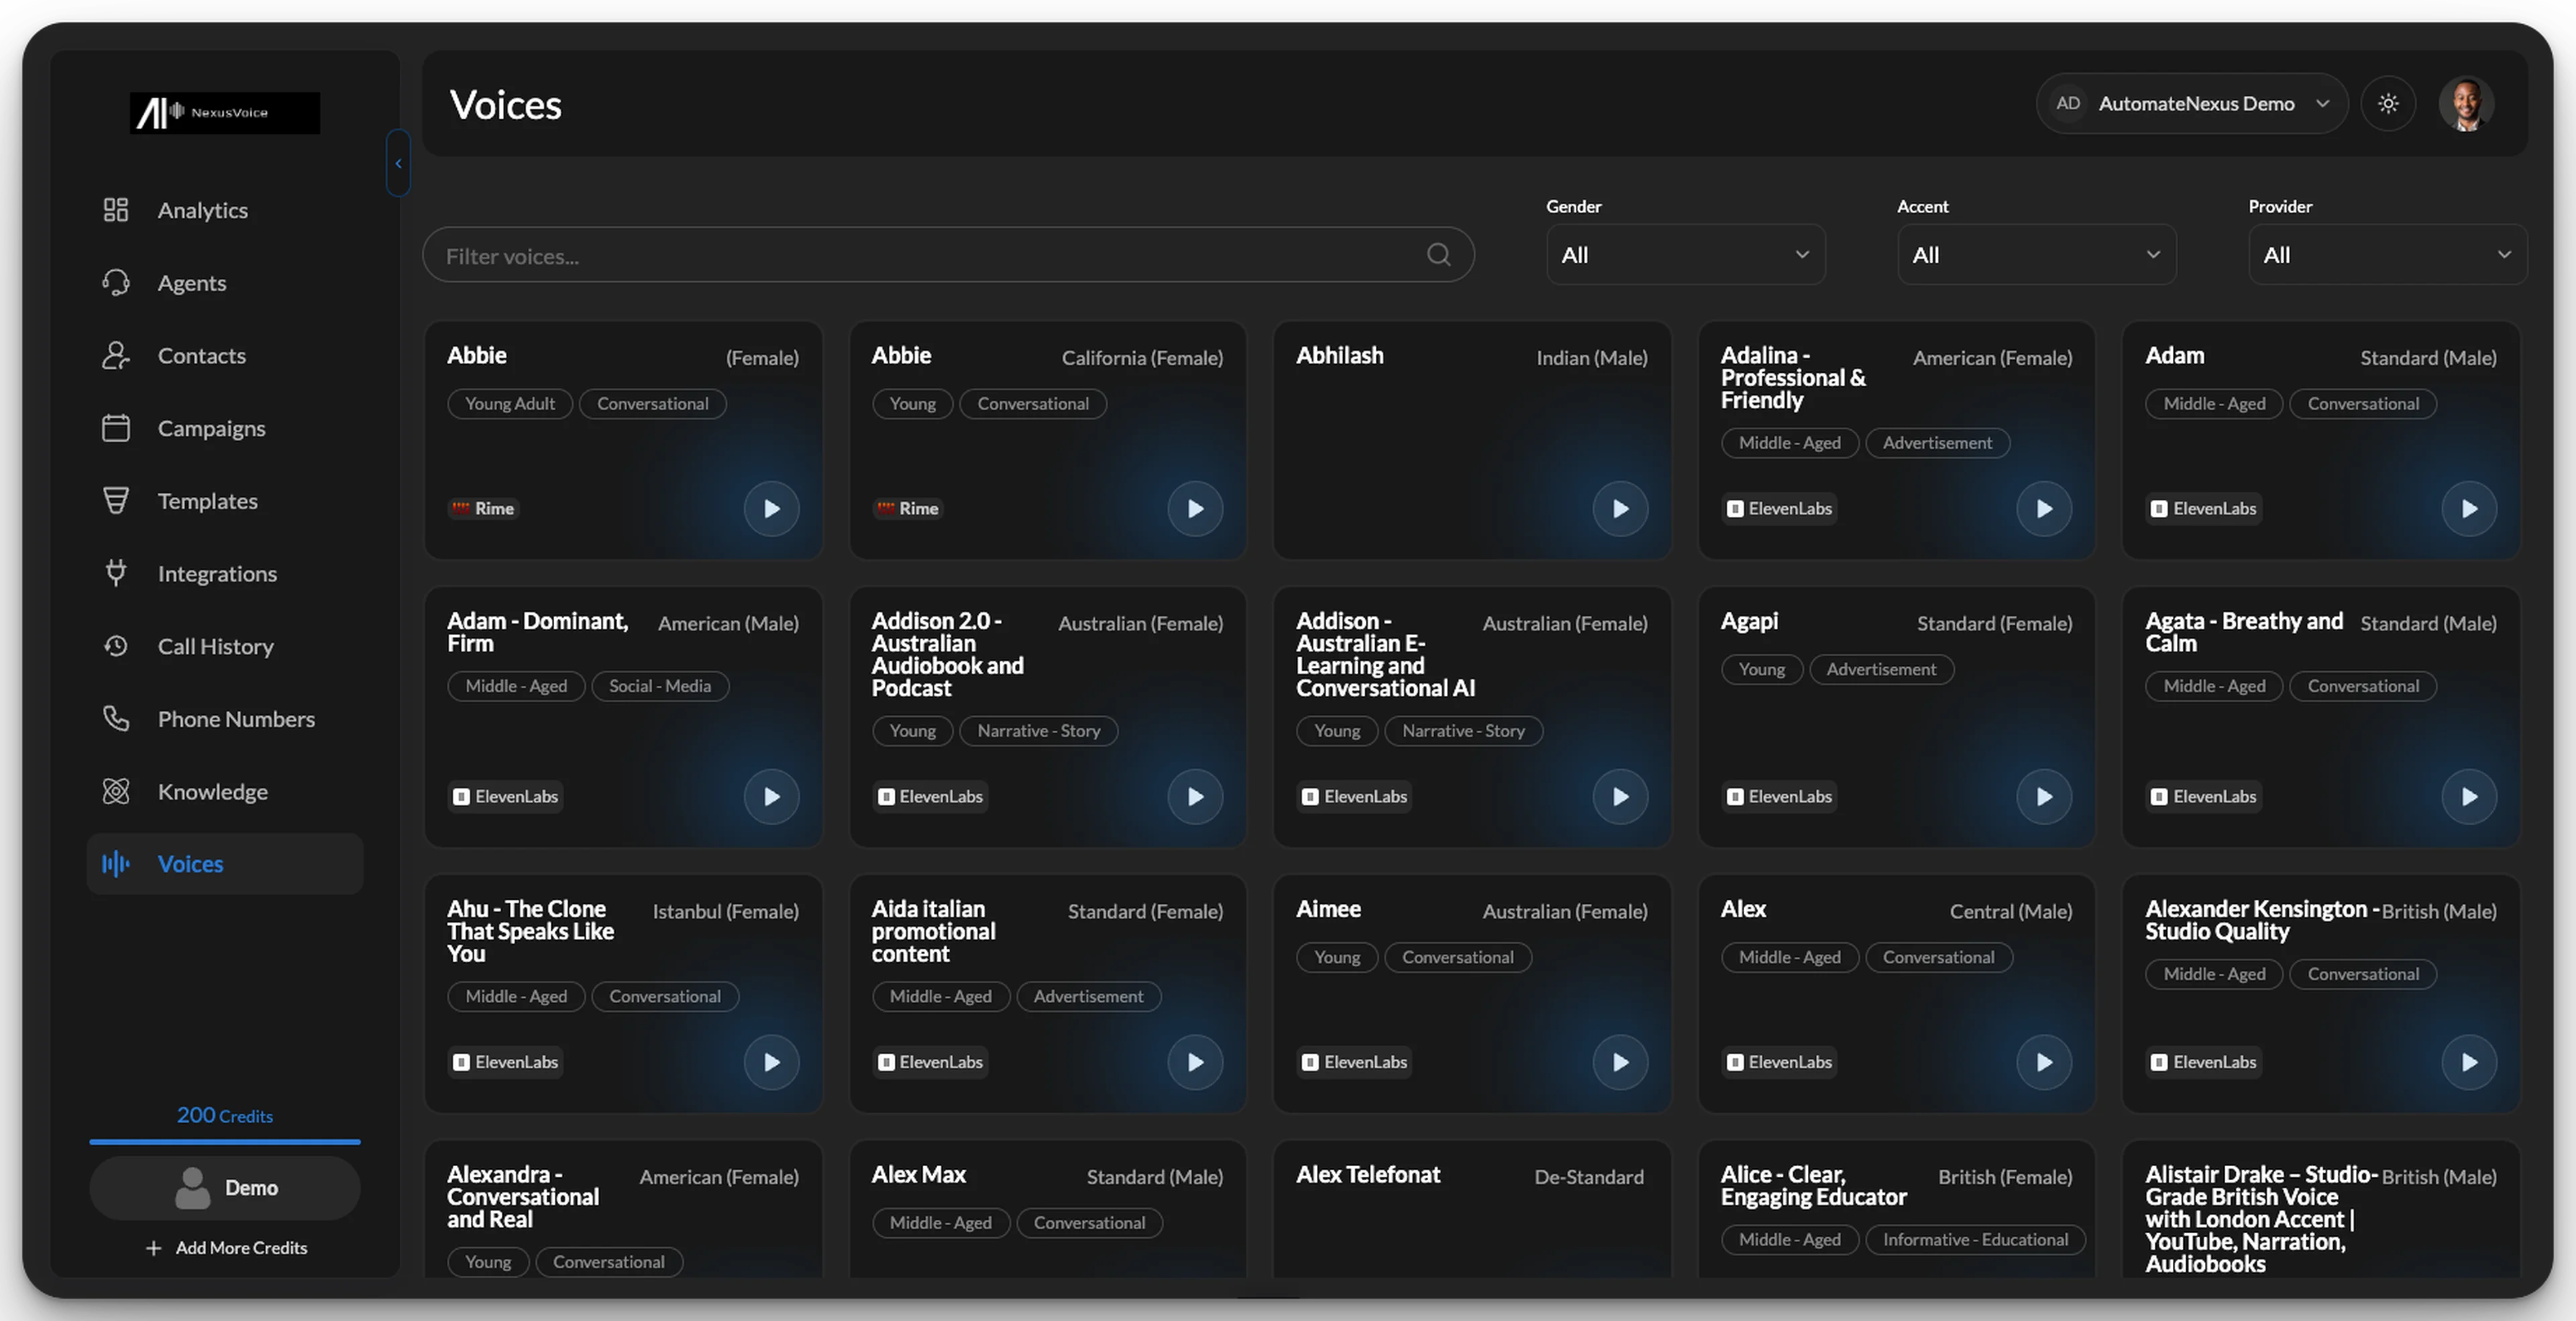Open the Accent filter dropdown
Image resolution: width=2576 pixels, height=1321 pixels.
[x=2036, y=255]
